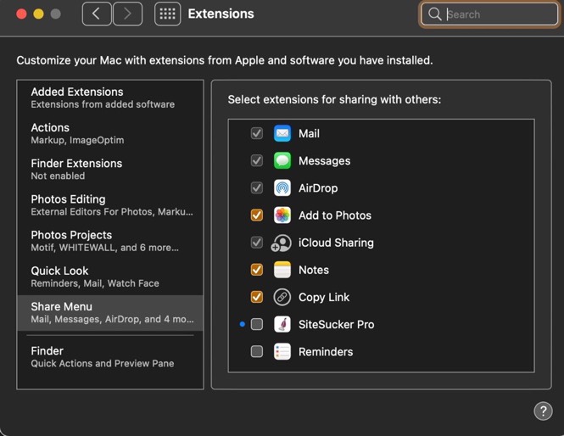This screenshot has width=564, height=436.
Task: Click the Messages app icon
Action: (x=282, y=161)
